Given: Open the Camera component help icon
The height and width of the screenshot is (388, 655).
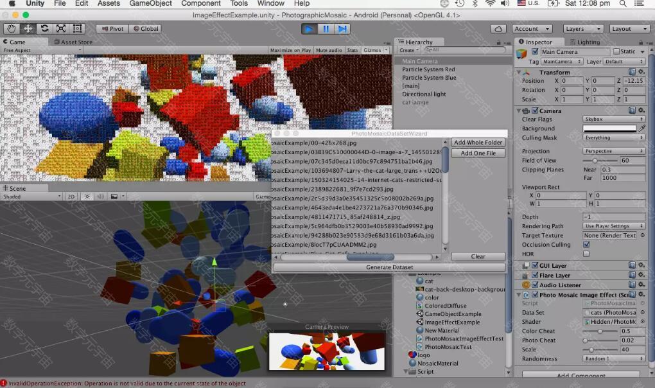Looking at the screenshot, I should coord(632,110).
